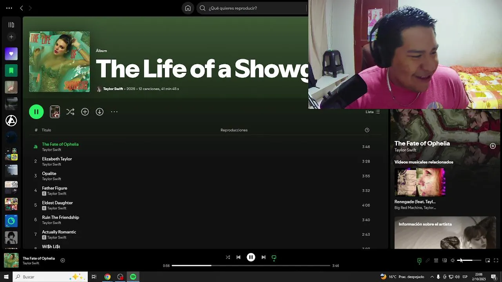Open more options for the album

114,112
